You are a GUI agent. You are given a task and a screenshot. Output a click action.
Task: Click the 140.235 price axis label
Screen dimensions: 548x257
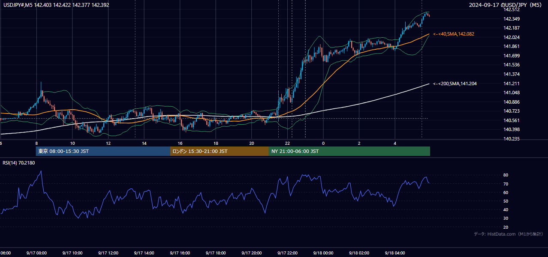pyautogui.click(x=512, y=139)
